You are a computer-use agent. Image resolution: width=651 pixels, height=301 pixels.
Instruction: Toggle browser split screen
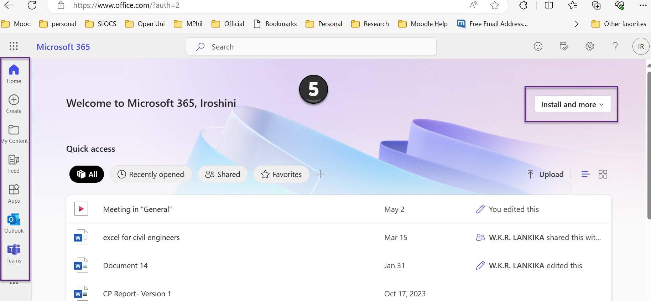coord(549,5)
